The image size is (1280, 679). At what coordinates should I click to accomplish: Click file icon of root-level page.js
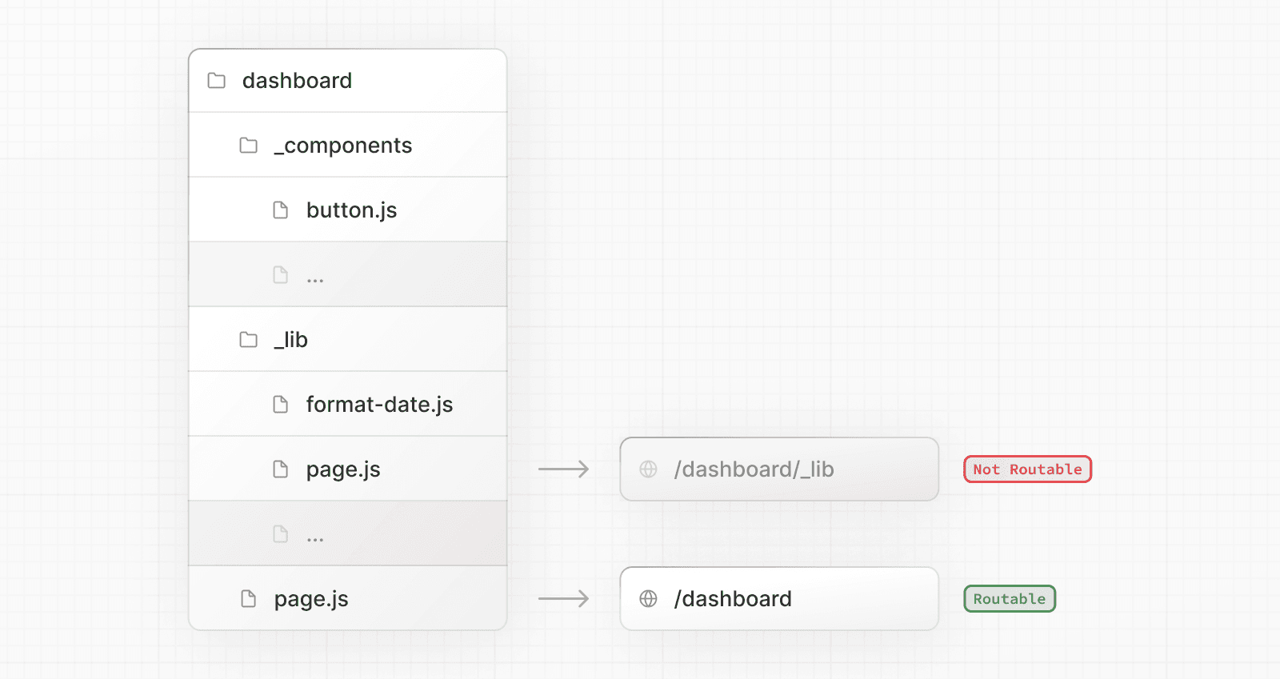click(x=249, y=599)
